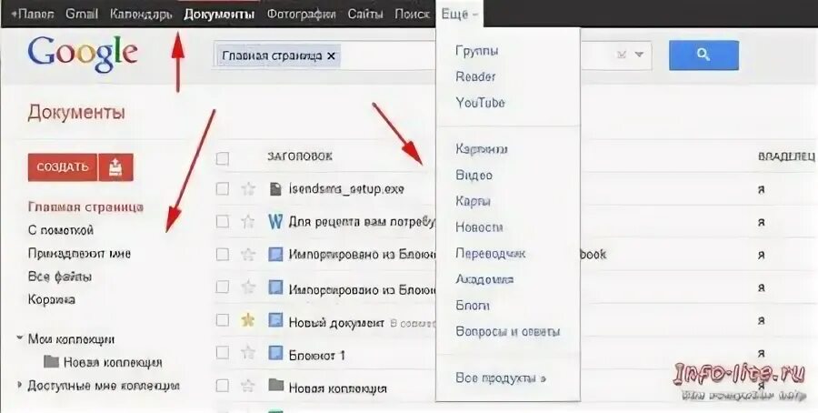Click the upload icon next to Создать

pos(115,167)
